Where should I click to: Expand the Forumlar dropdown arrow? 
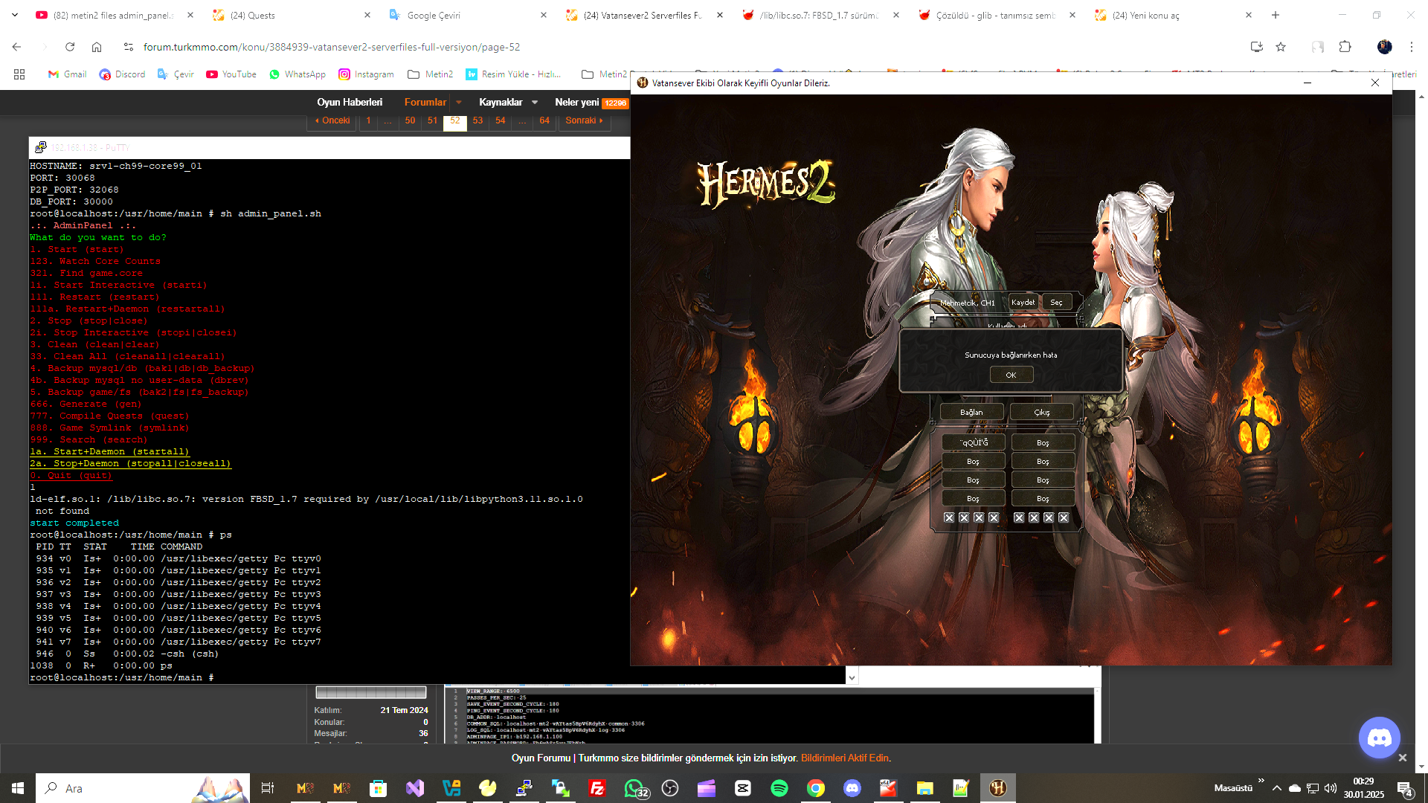coord(459,103)
